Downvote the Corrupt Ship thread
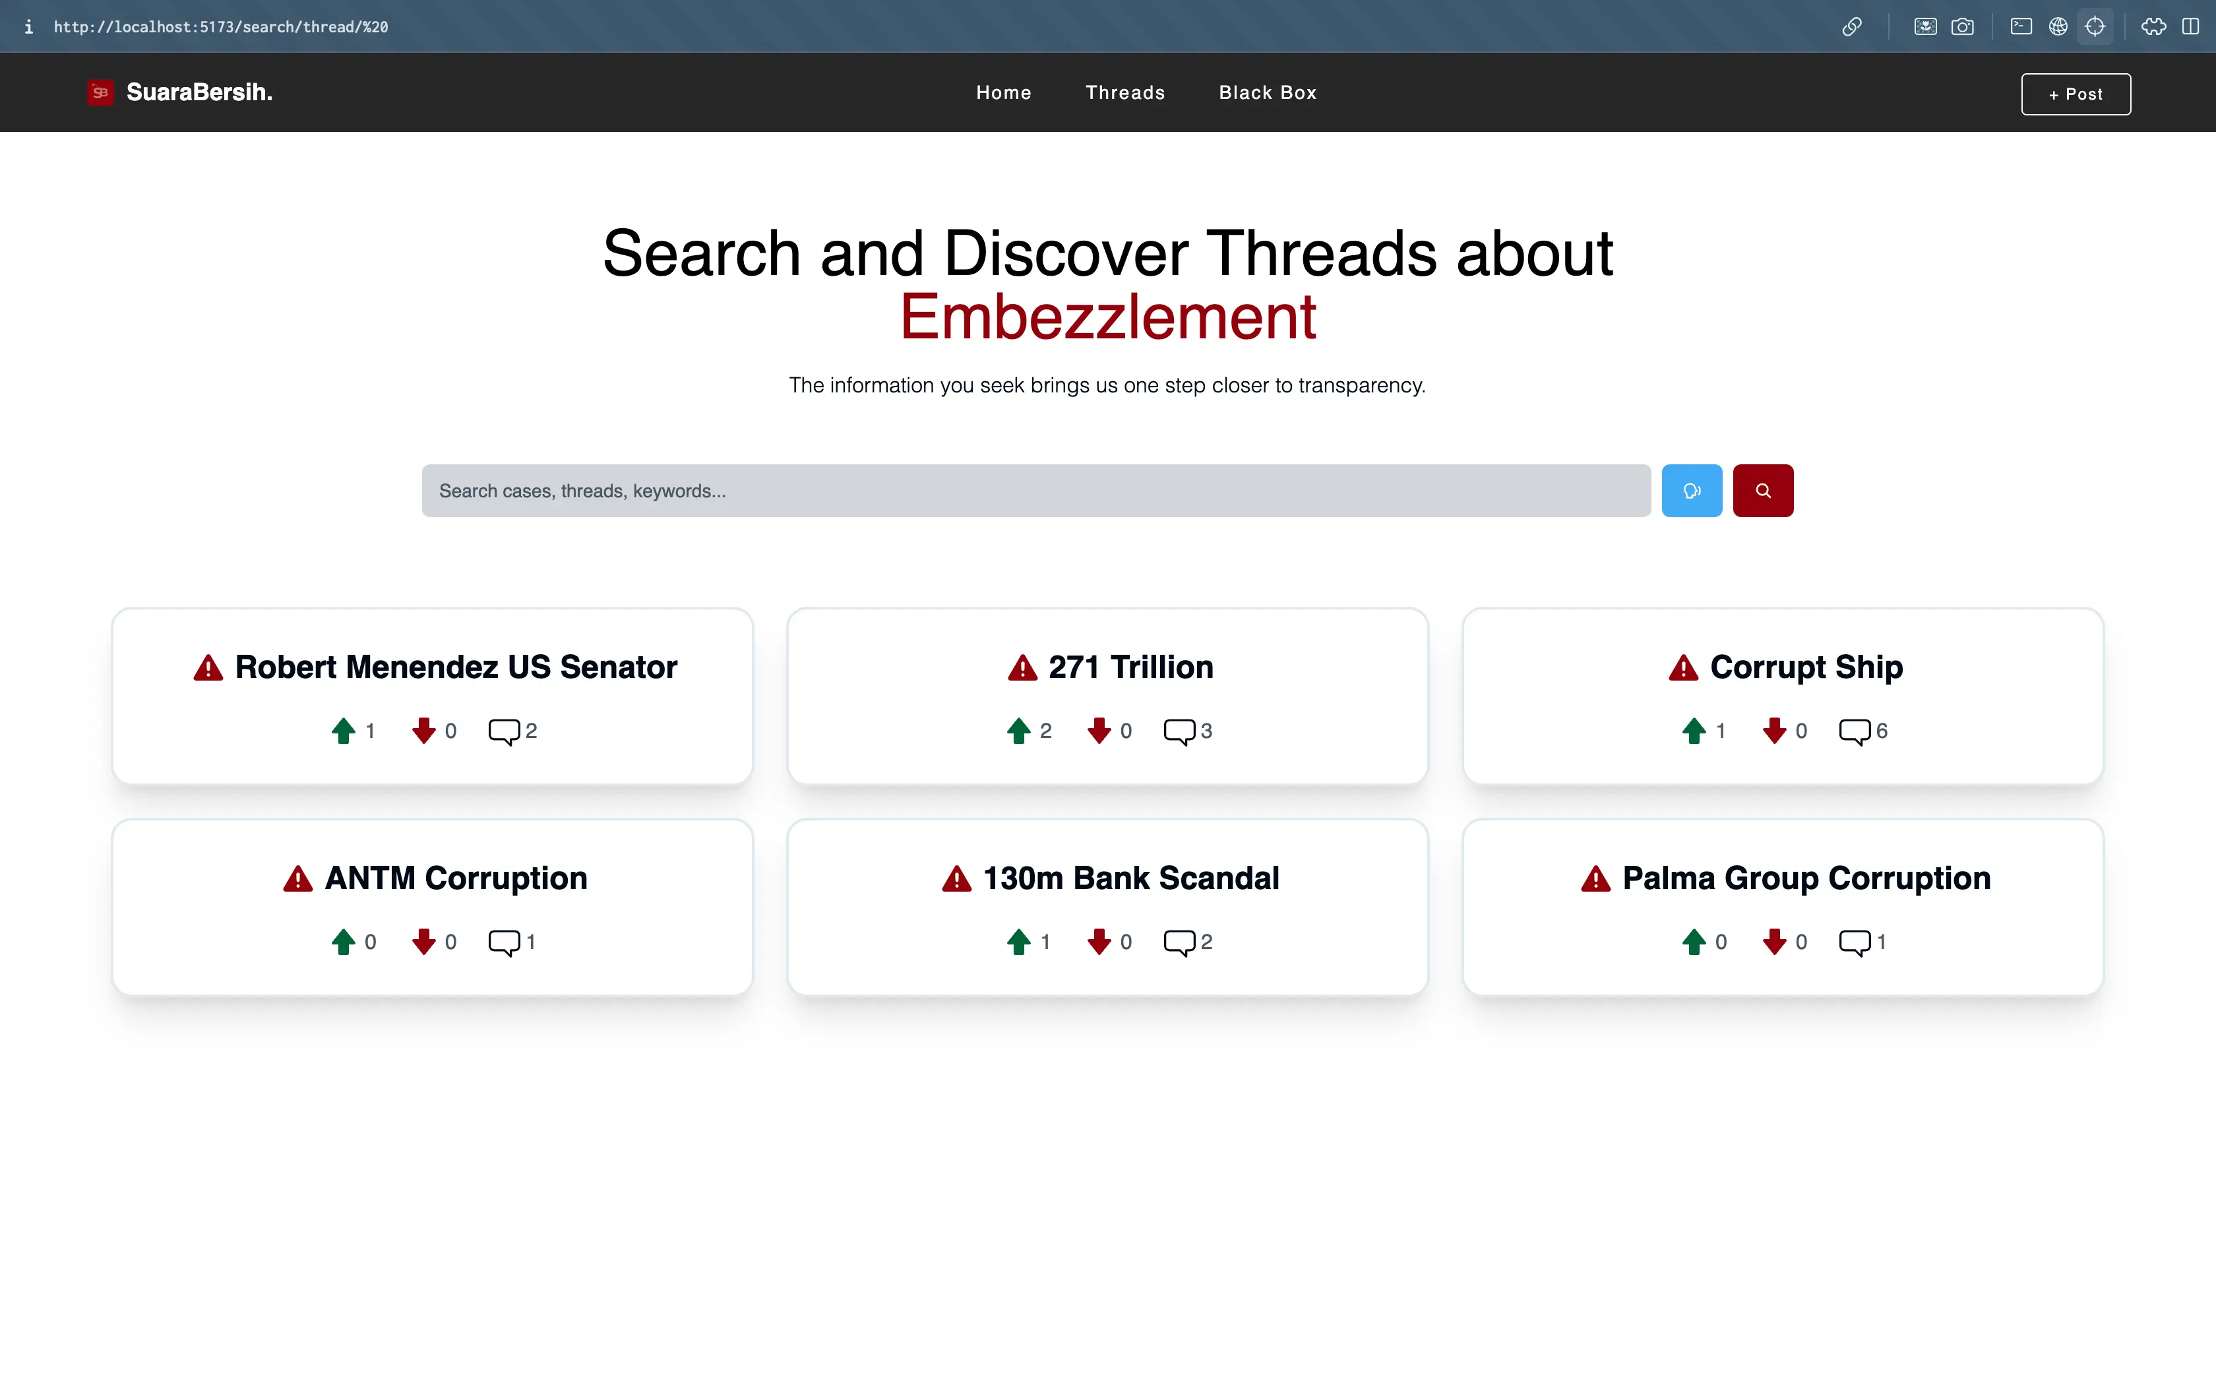The width and height of the screenshot is (2216, 1385). [x=1775, y=731]
